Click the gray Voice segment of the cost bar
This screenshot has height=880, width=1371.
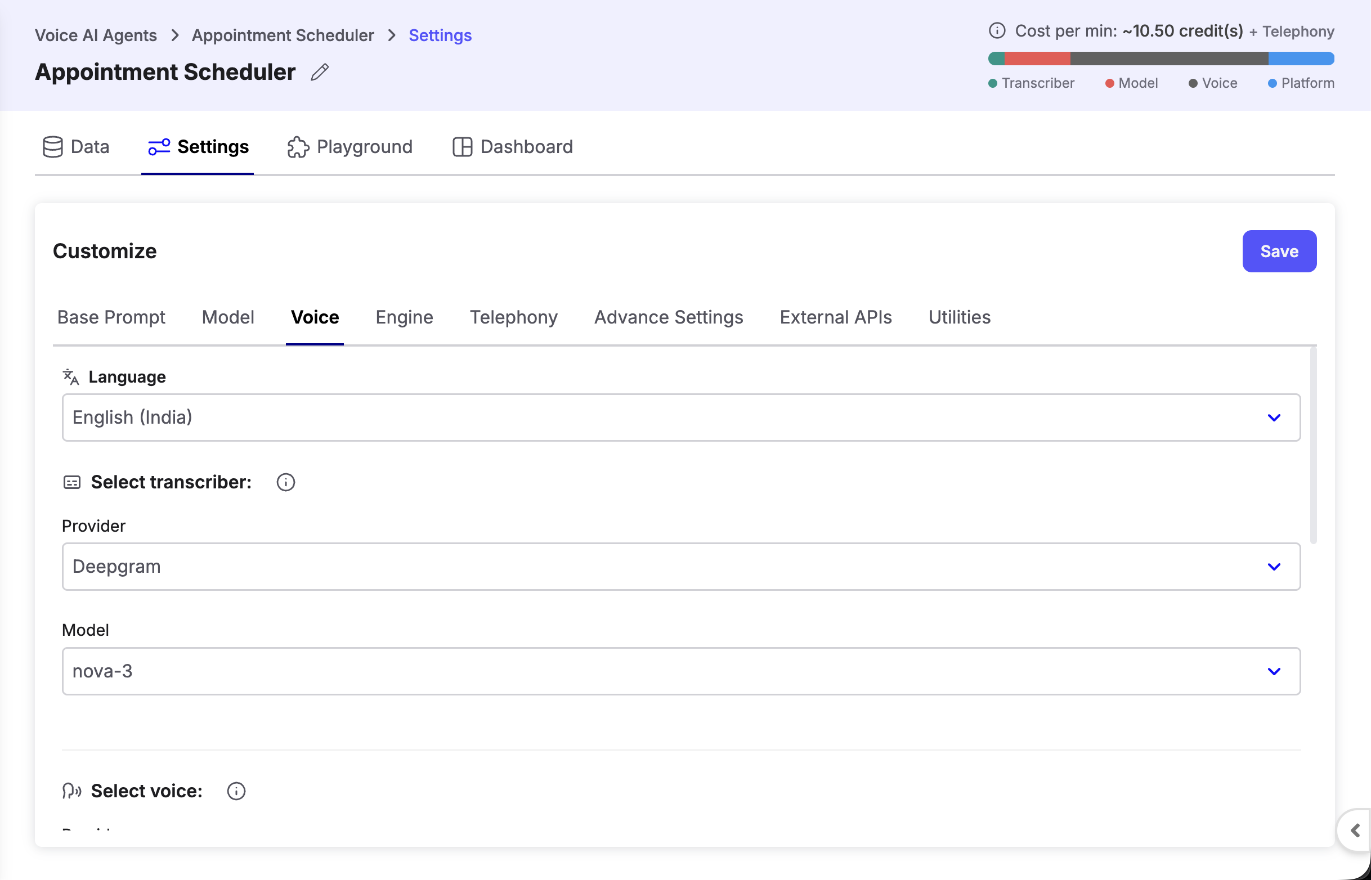(1169, 59)
